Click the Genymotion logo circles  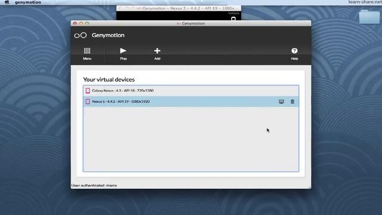click(x=81, y=35)
